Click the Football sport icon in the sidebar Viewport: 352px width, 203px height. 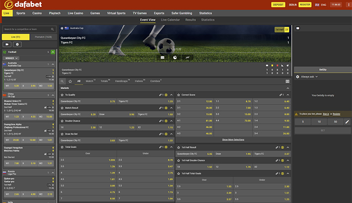coord(5,52)
